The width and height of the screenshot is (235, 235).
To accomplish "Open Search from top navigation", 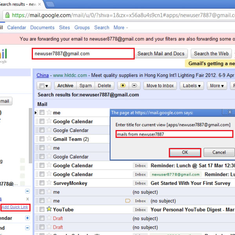I will click(101, 27).
